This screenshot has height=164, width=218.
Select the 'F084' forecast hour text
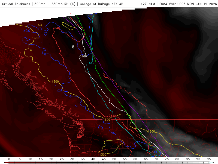coord(163,4)
